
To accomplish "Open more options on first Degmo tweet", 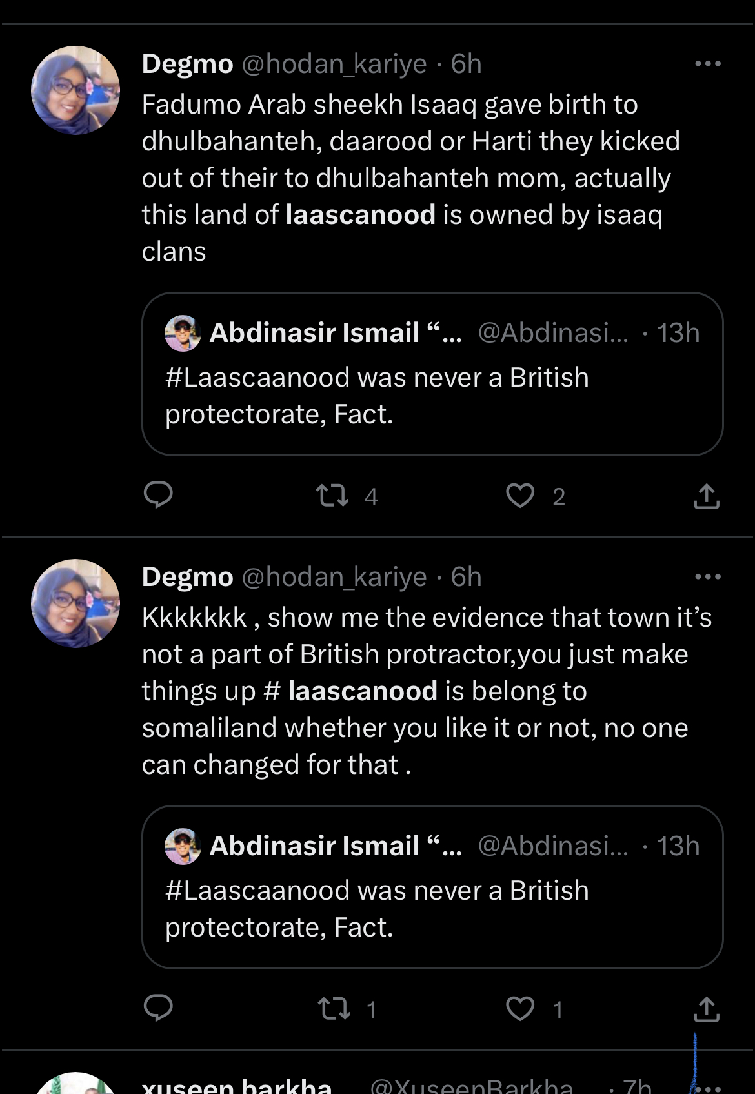I will pyautogui.click(x=707, y=64).
